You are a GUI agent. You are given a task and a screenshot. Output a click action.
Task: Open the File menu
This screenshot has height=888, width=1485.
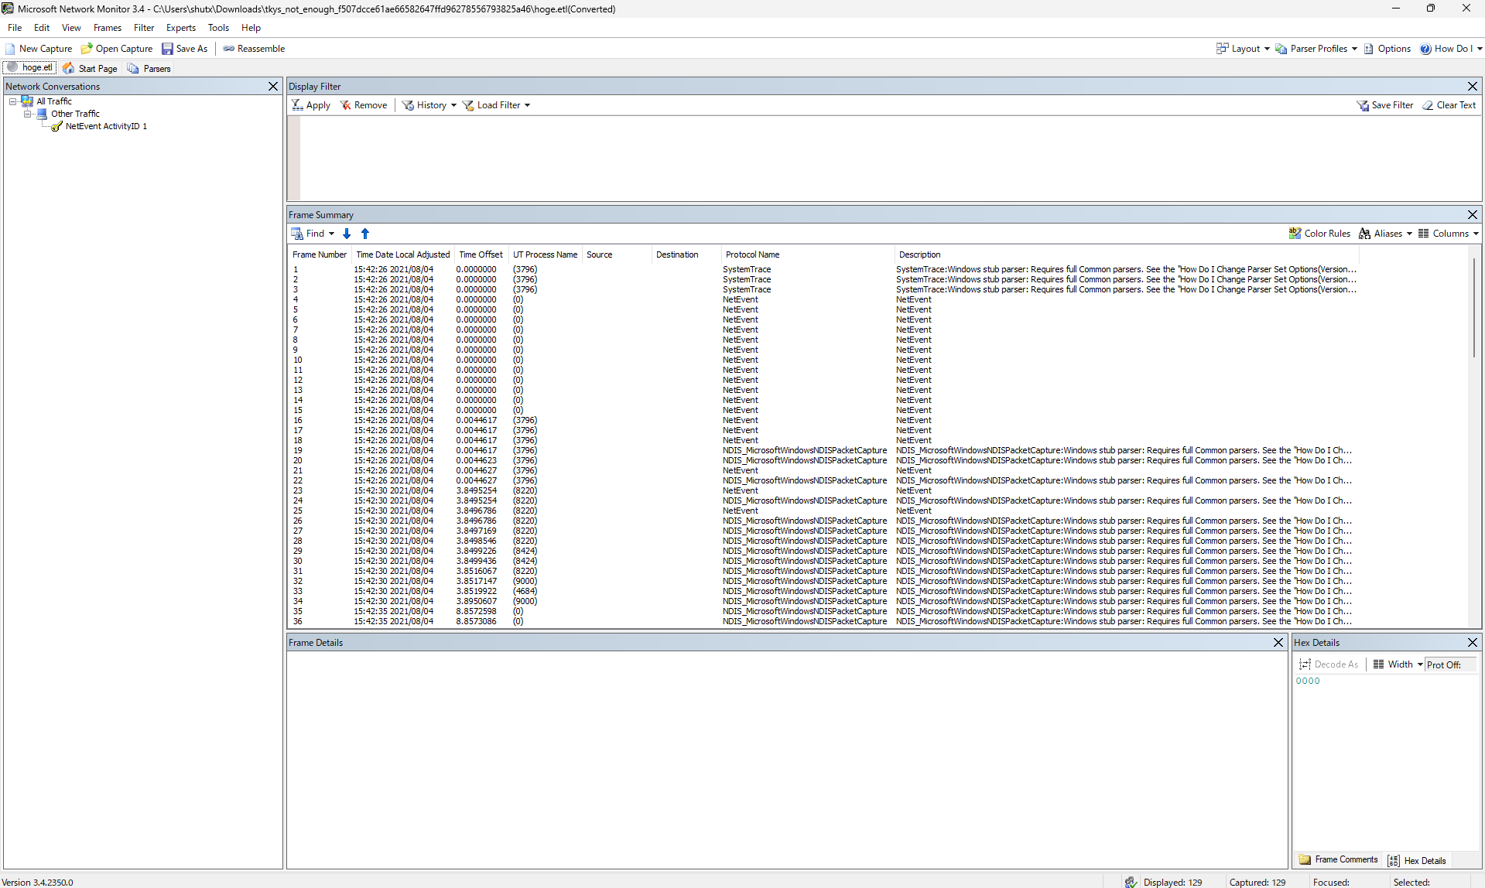pos(15,28)
